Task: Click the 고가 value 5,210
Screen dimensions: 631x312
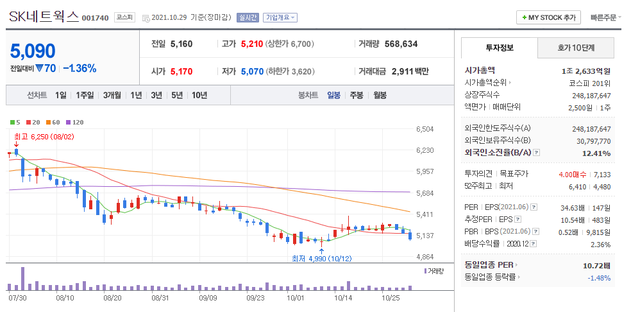Action: pyautogui.click(x=252, y=44)
